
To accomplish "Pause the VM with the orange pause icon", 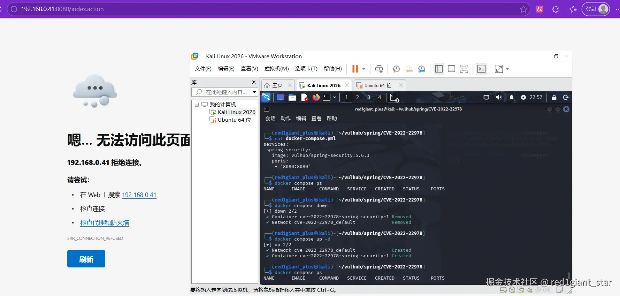I will [355, 69].
